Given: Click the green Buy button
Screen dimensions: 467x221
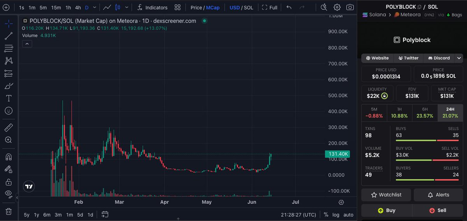Looking at the screenshot, I should point(386,210).
